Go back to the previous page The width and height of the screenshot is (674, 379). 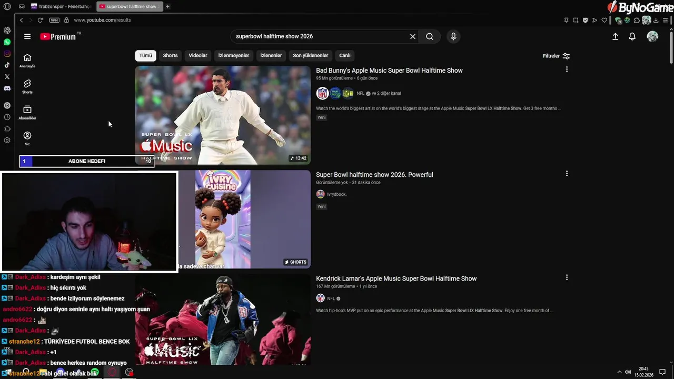[21, 20]
